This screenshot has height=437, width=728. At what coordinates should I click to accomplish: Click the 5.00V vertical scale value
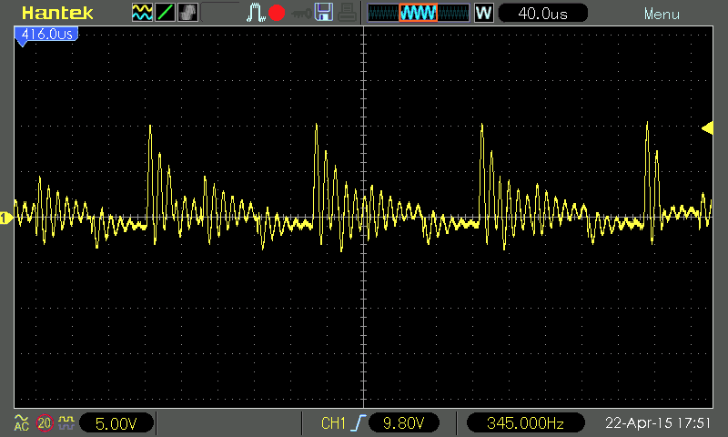(x=116, y=423)
